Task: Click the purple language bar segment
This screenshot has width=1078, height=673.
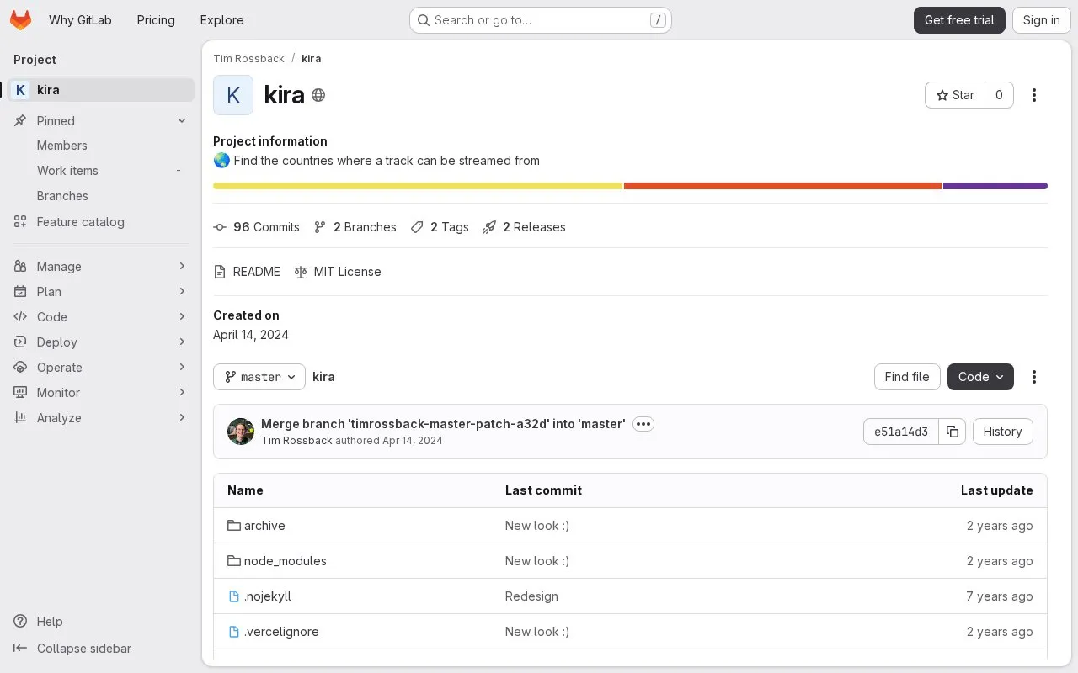Action: click(995, 186)
